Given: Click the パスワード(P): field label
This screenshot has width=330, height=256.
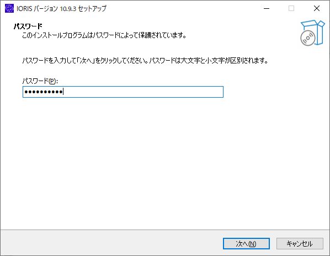Looking at the screenshot, I should point(40,81).
